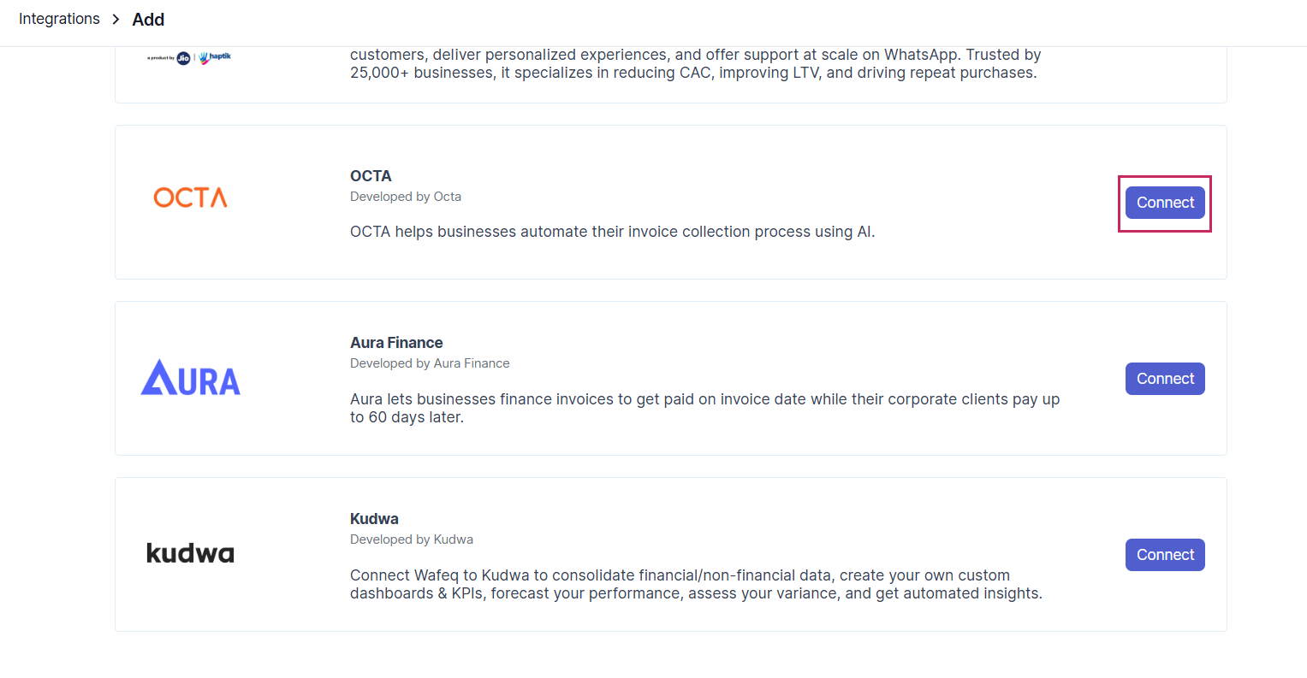Click the WhatsApp support description text
The height and width of the screenshot is (678, 1307).
[695, 64]
